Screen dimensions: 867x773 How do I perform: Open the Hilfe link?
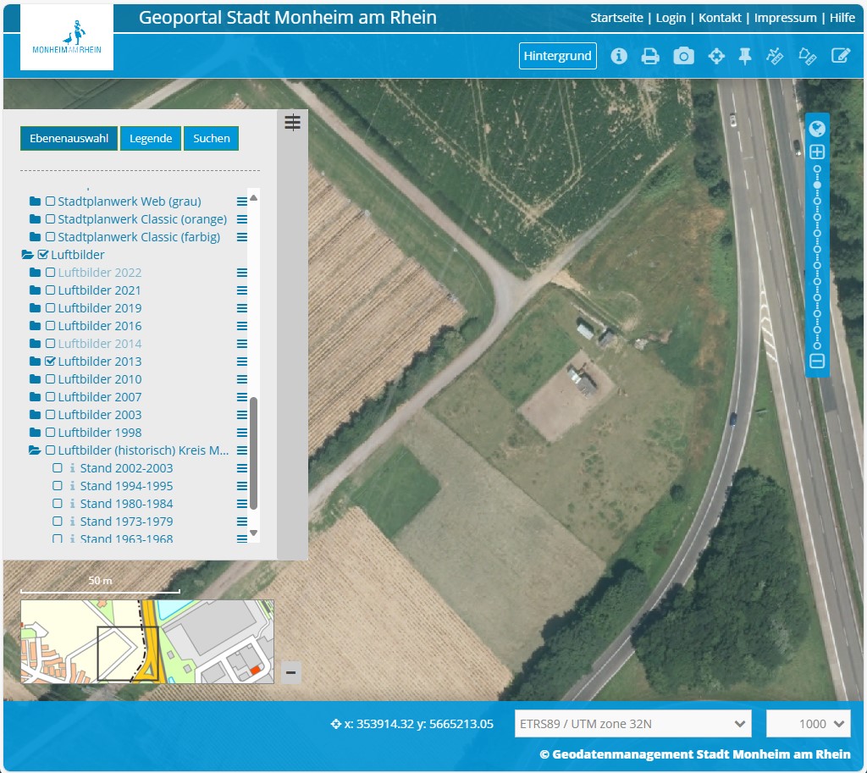[x=842, y=18]
